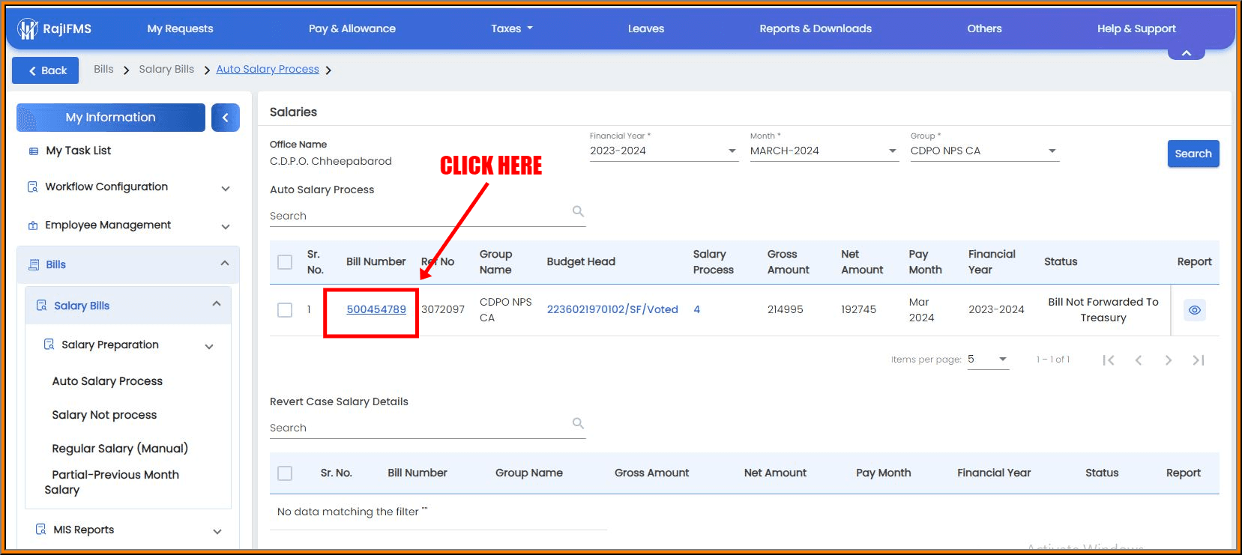The width and height of the screenshot is (1242, 555).
Task: Expand Employee Management section
Action: point(226,227)
